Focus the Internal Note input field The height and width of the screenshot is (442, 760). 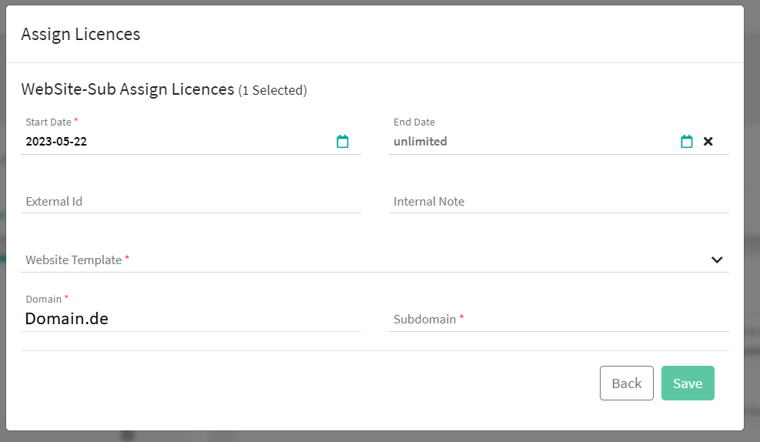click(x=558, y=202)
